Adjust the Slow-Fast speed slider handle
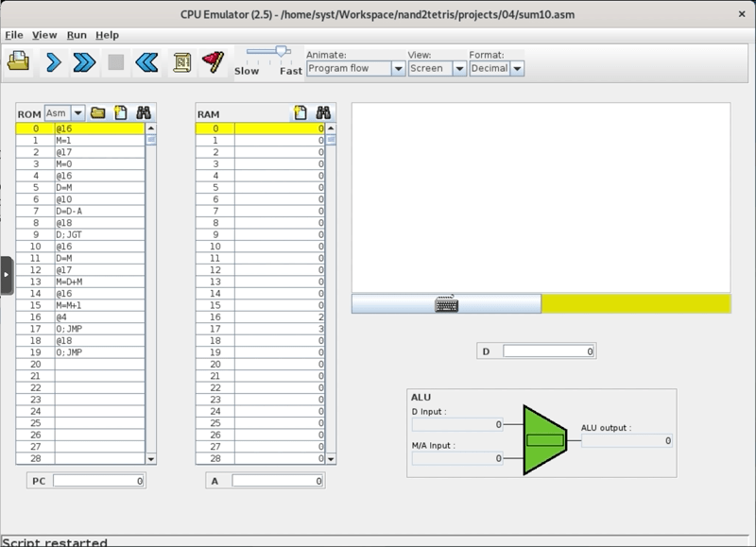756x547 pixels. pyautogui.click(x=280, y=52)
